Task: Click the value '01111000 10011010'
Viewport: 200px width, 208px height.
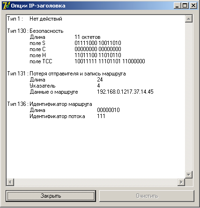Action: [98, 43]
